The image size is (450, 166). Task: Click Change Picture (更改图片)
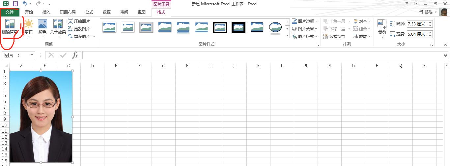click(x=79, y=29)
